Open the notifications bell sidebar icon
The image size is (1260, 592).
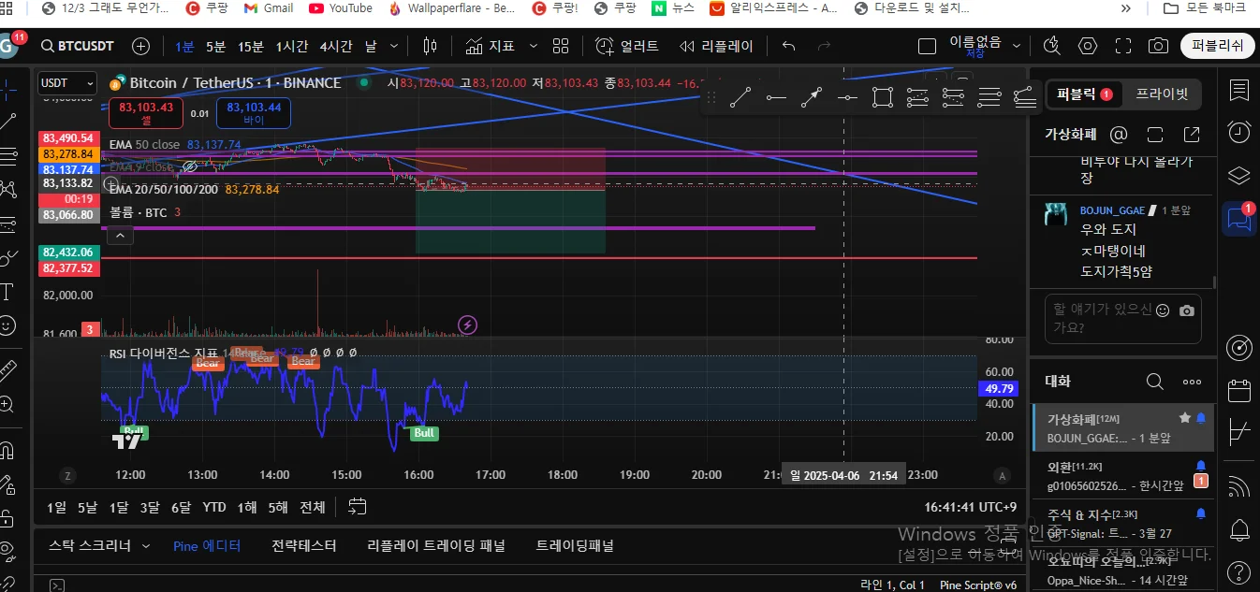point(1239,529)
